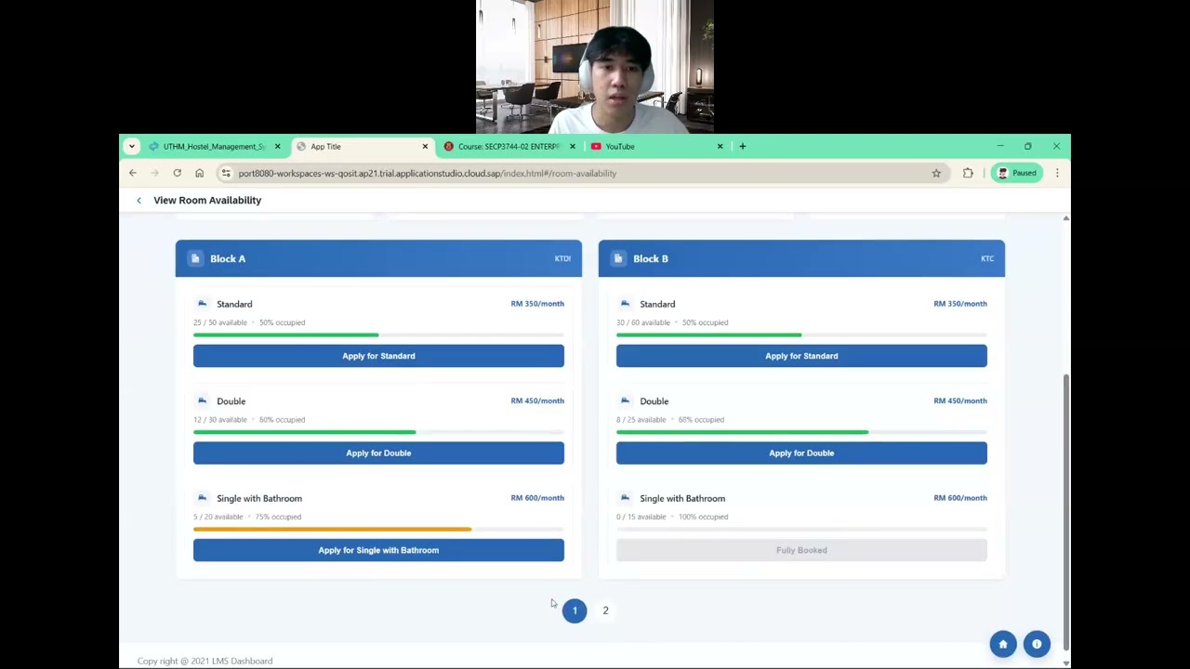The width and height of the screenshot is (1190, 669).
Task: Close the Course SECP3744-02 tab
Action: click(x=573, y=146)
